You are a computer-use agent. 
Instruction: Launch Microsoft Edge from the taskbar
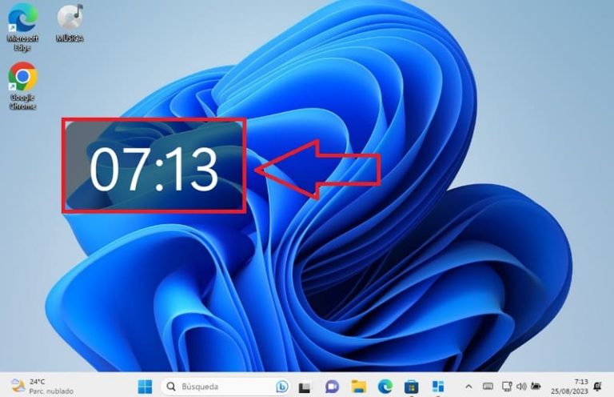(385, 387)
